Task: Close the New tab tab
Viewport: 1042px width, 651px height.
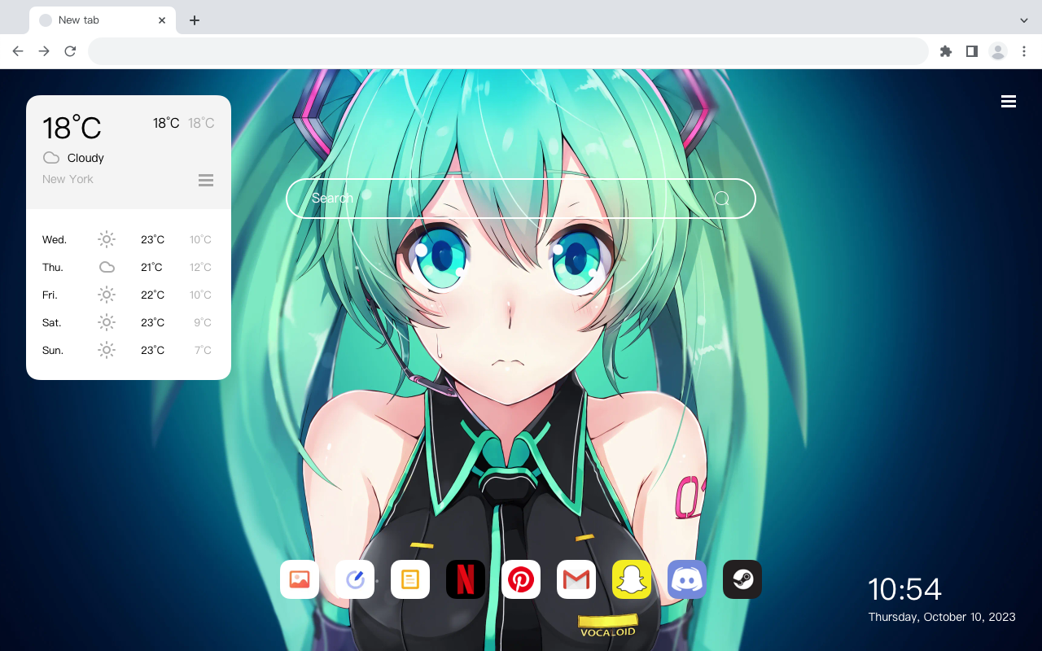Action: point(162,20)
